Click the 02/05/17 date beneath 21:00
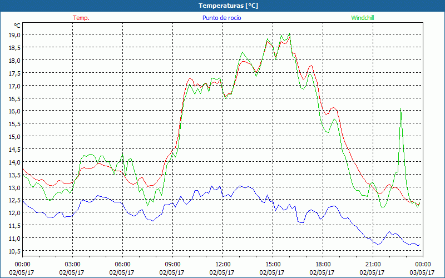Viewport: 445px width, 278px height. click(x=372, y=272)
